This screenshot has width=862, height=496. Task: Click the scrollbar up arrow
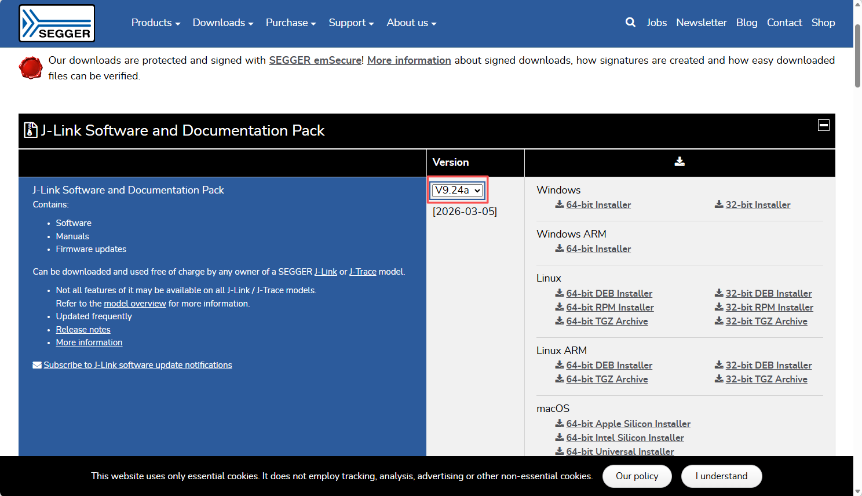point(857,4)
